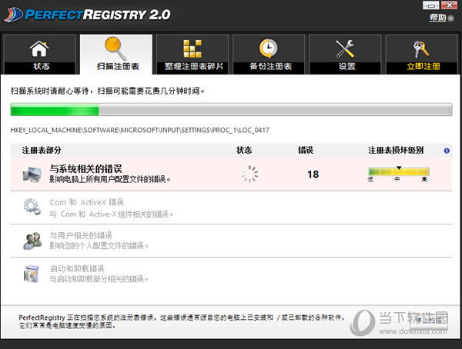Click the gears icon for Com 和 ActiveX 错误
462x349 pixels.
point(32,207)
